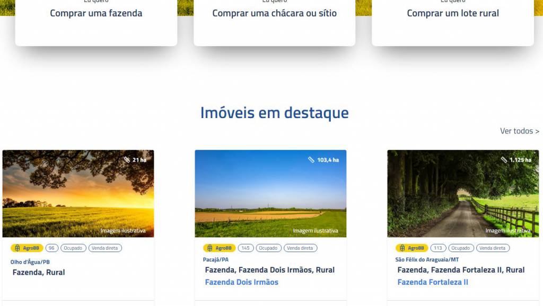Open Ver todos link
The width and height of the screenshot is (543, 306).
[x=520, y=131]
